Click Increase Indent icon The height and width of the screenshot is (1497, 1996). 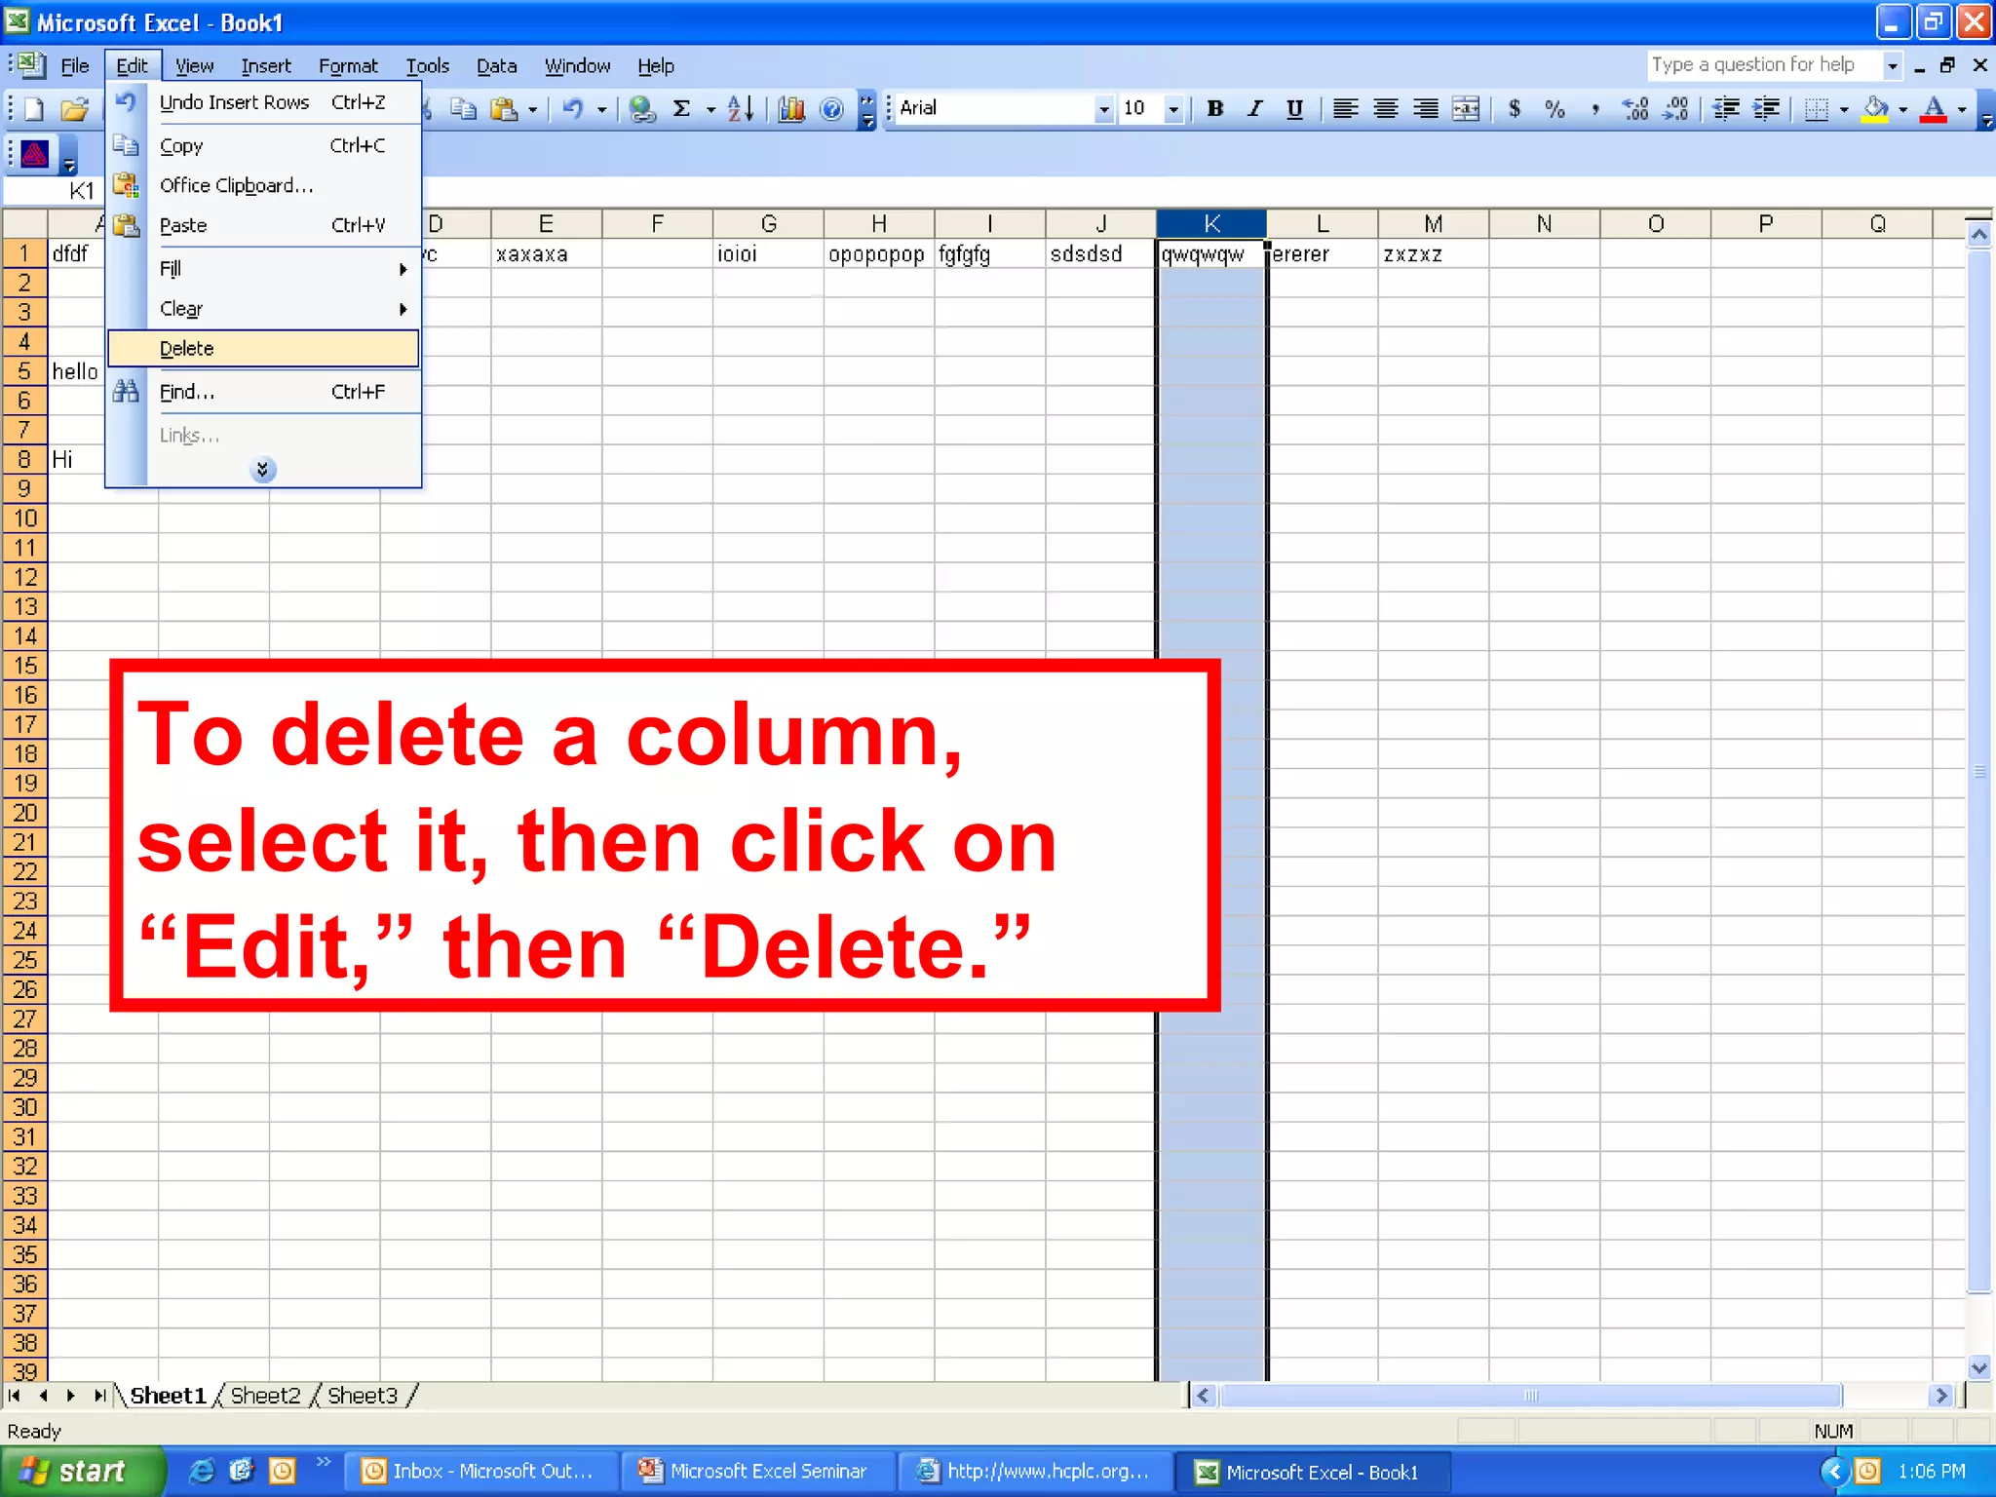(x=1766, y=109)
